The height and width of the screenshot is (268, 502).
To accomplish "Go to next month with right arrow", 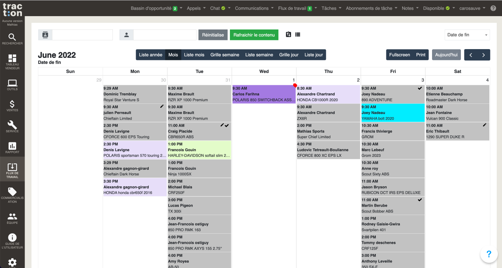I will click(484, 55).
